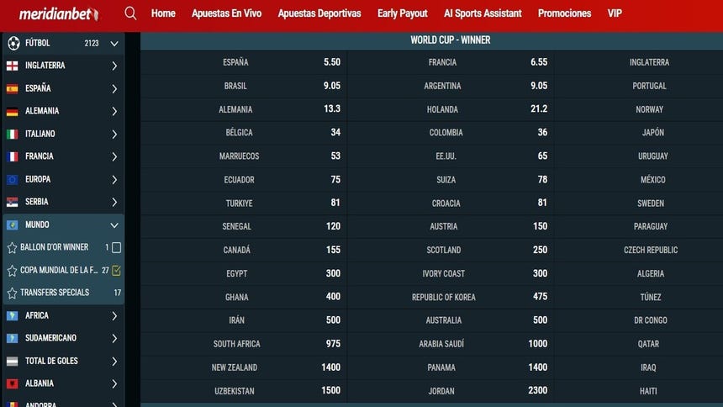Click the Serbia flag icon
The image size is (723, 407).
(x=12, y=202)
